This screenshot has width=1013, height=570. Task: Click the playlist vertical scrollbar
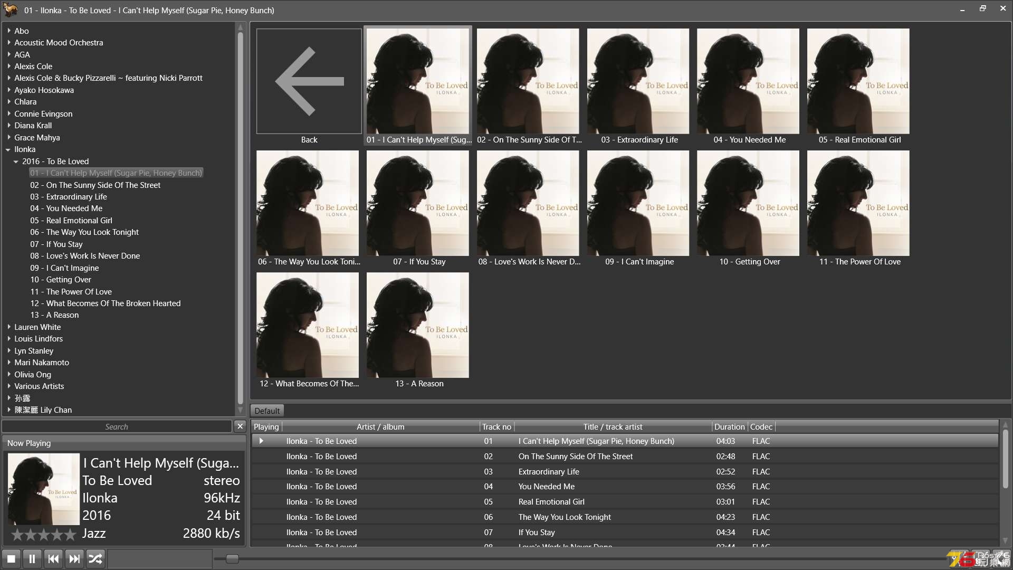[x=1005, y=459]
